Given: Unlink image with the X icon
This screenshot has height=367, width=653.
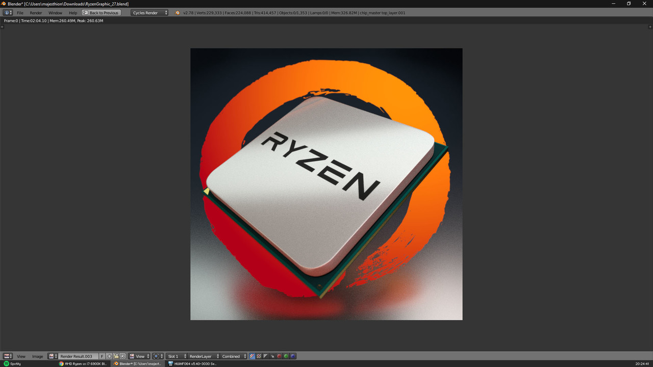Looking at the screenshot, I should [x=122, y=356].
